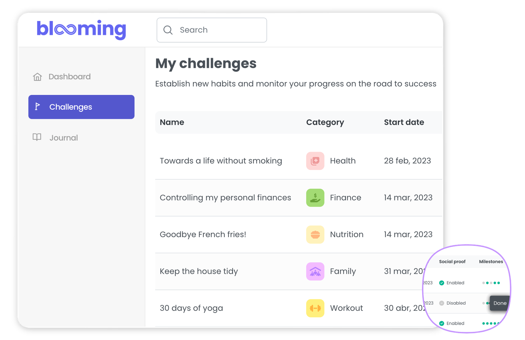Click into the Search input field
The width and height of the screenshot is (525, 340).
tap(212, 30)
